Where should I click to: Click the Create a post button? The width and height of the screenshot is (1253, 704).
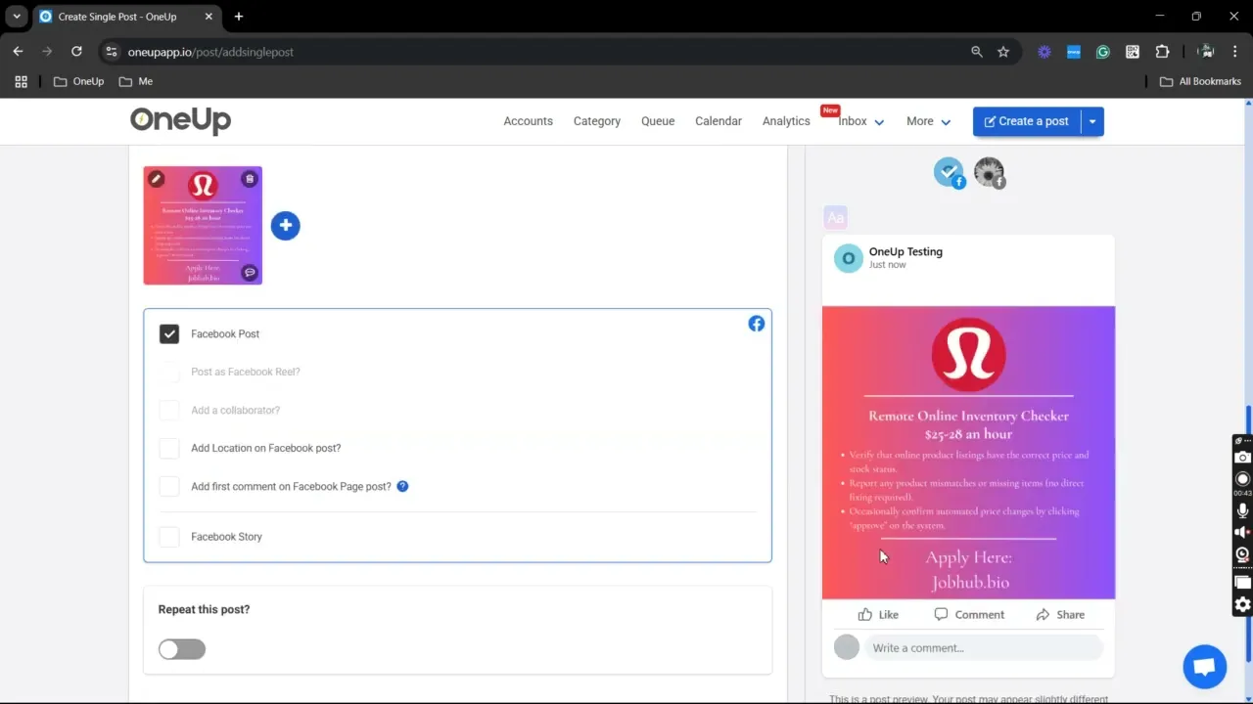pos(1027,121)
